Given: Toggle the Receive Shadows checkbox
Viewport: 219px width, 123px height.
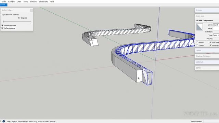Looking at the screenshot, I should (211, 45).
